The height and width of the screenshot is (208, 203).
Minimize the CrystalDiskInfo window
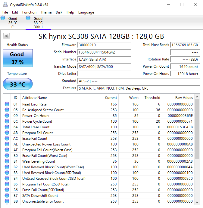pos(168,5)
